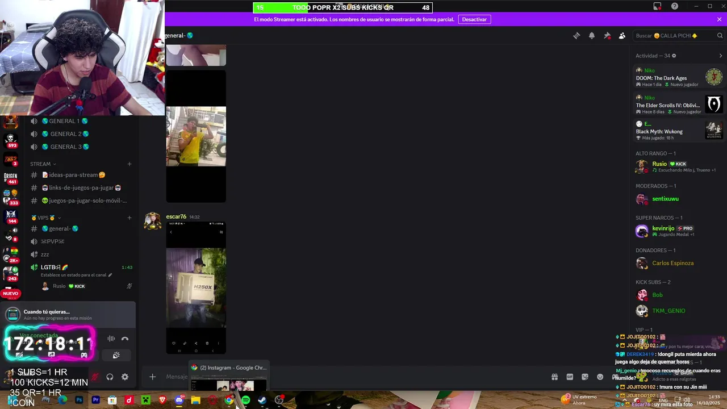Screen dimensions: 727x409
Task: Open escar76's H250X box photo
Action: click(196, 287)
